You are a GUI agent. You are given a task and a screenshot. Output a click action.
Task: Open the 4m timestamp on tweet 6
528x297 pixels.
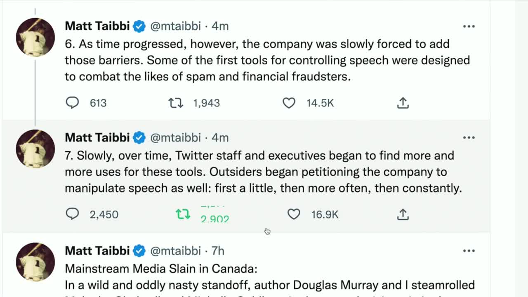click(x=220, y=26)
